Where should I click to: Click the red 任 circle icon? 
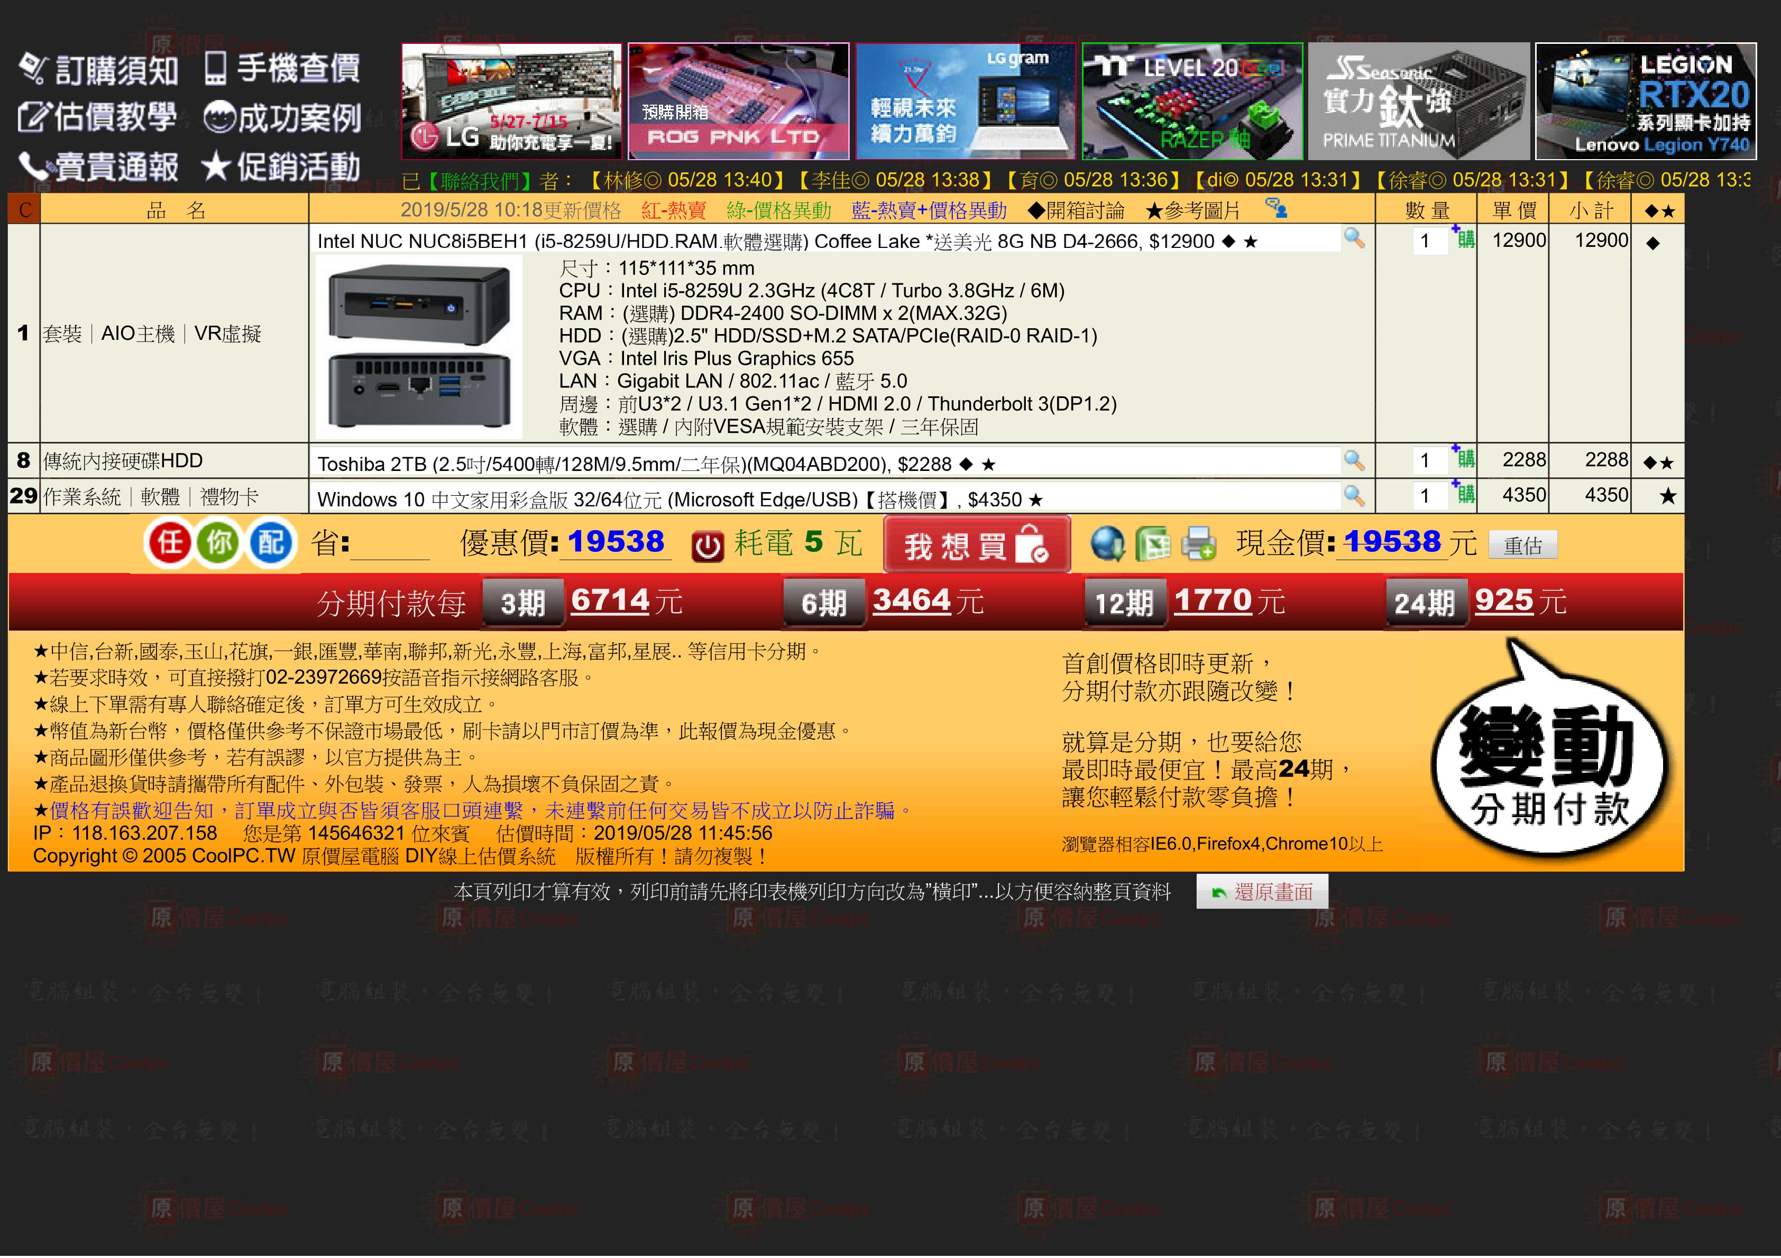pyautogui.click(x=169, y=543)
